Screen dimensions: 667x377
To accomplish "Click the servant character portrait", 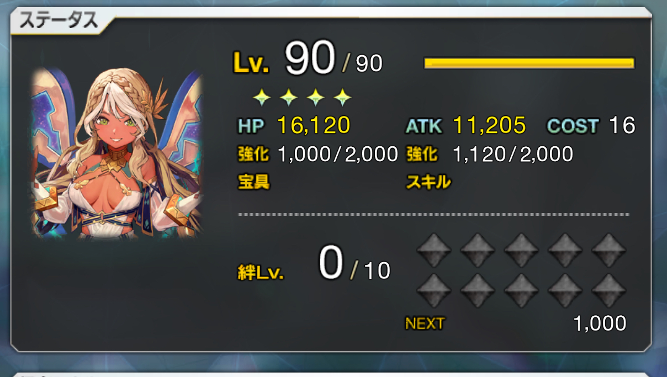I will tap(117, 155).
